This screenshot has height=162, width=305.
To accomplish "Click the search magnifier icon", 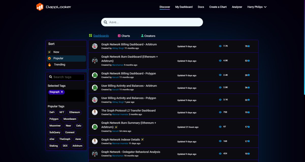I will 105,22.
